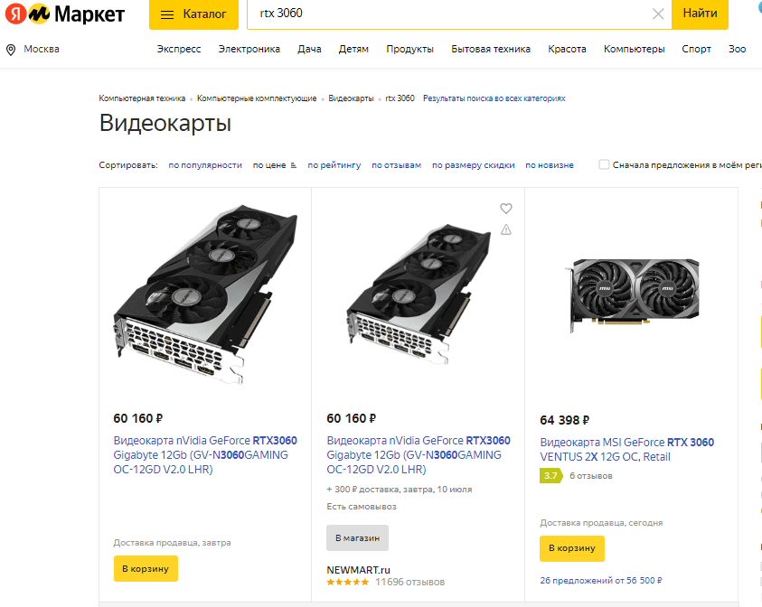Sort by price with order arrow
The width and height of the screenshot is (762, 607).
pyautogui.click(x=275, y=165)
